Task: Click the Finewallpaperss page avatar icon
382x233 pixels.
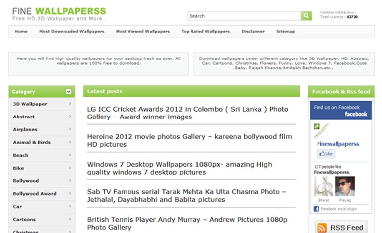Action: tap(321, 130)
